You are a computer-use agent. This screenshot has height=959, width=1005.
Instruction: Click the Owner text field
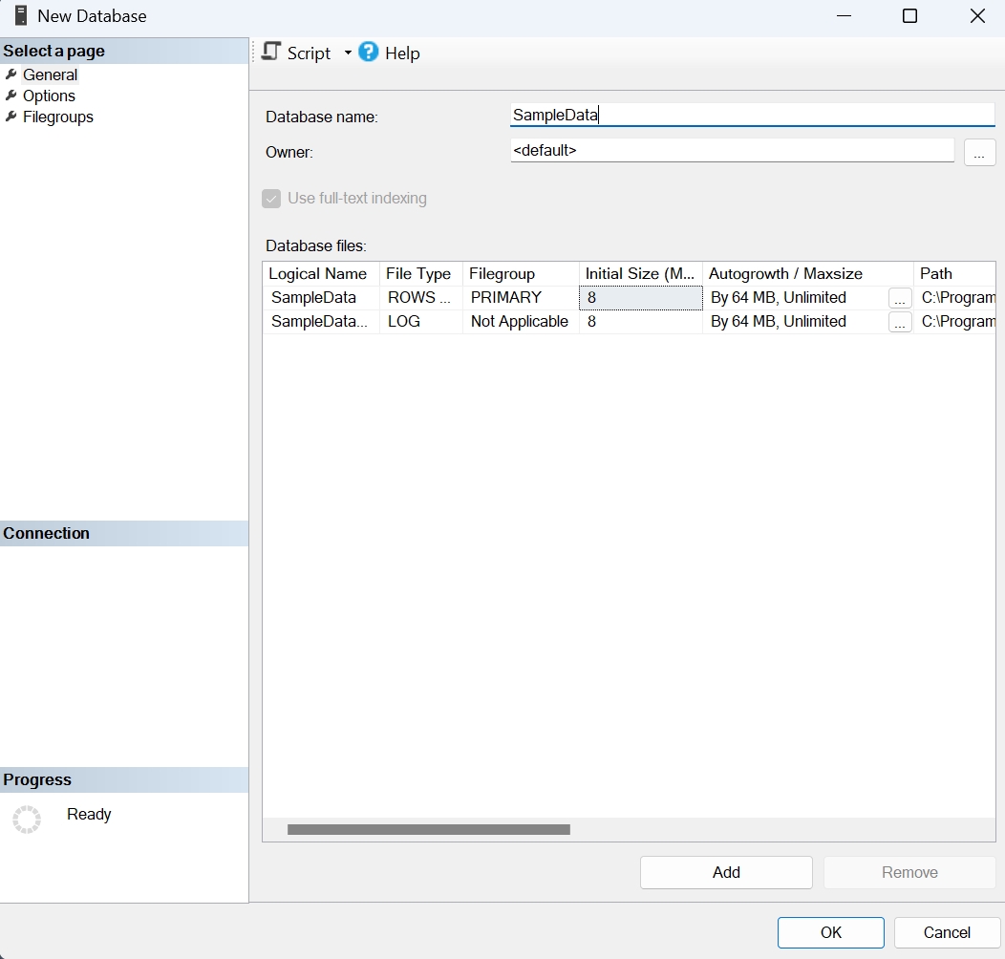tap(732, 151)
